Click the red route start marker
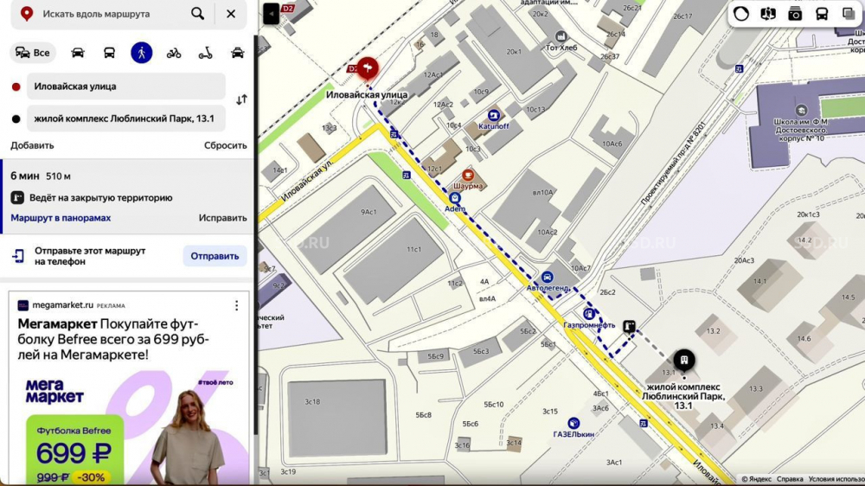This screenshot has height=486, width=865. click(x=368, y=68)
